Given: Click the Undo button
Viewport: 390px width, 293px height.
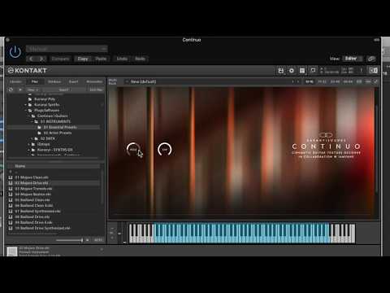Looking at the screenshot, I should click(x=122, y=59).
